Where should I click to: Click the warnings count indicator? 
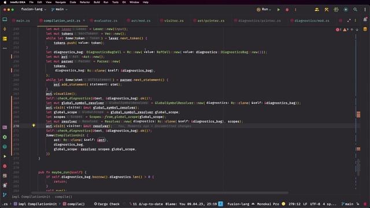pos(346,29)
